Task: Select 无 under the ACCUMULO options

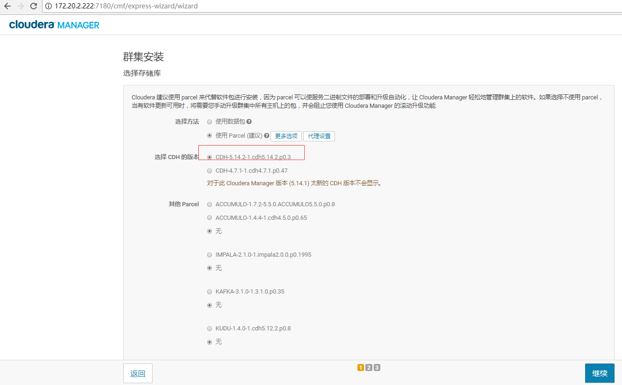Action: coord(210,231)
